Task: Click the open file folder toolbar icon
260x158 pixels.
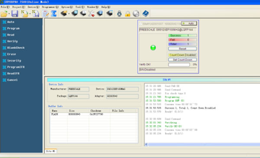Action: (x=4, y=13)
